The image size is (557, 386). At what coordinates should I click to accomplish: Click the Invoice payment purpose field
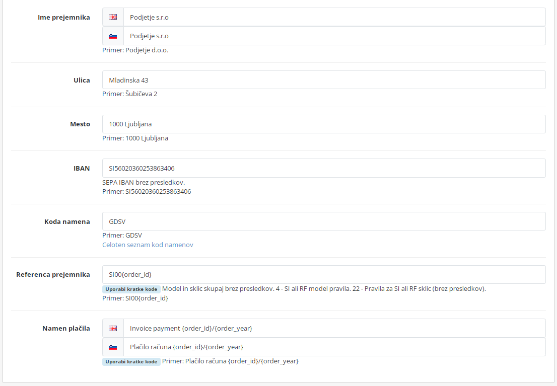tap(334, 328)
